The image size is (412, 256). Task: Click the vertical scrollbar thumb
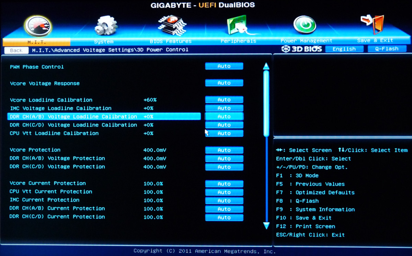[266, 103]
